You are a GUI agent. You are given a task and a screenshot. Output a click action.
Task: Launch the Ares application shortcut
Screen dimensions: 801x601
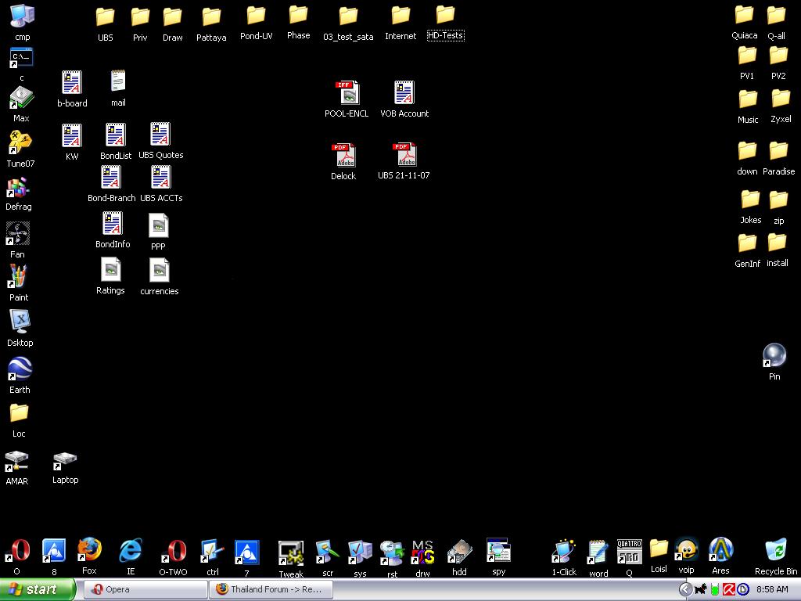coord(720,550)
